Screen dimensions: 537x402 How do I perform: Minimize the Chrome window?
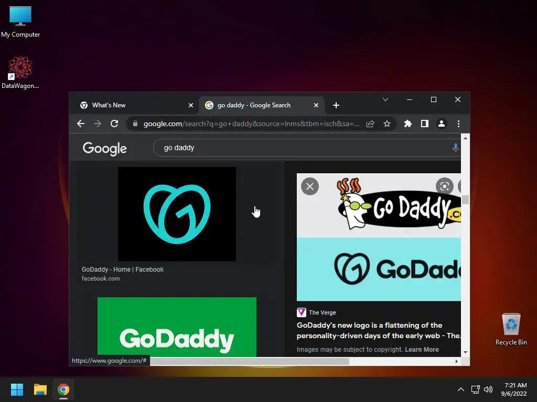tap(410, 99)
